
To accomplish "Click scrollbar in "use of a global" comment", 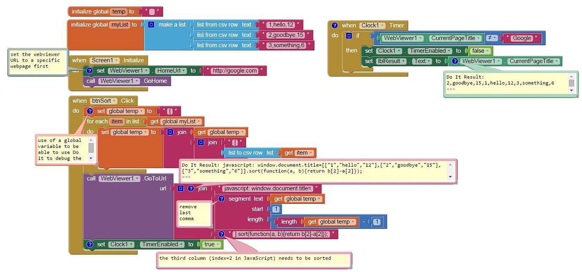I will [x=91, y=148].
